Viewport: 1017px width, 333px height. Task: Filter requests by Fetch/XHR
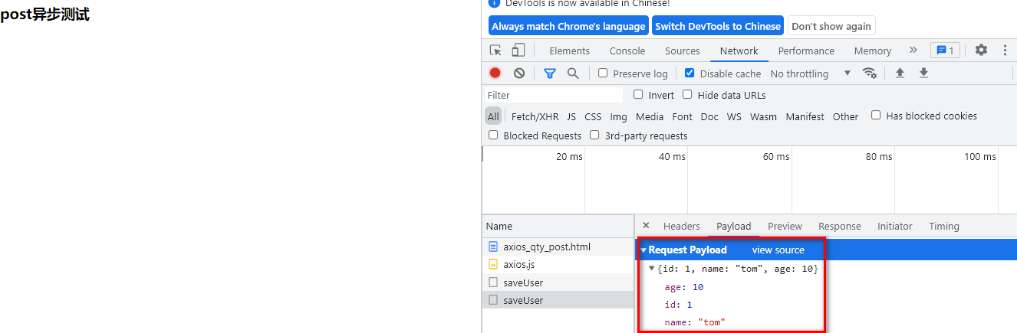click(x=535, y=116)
